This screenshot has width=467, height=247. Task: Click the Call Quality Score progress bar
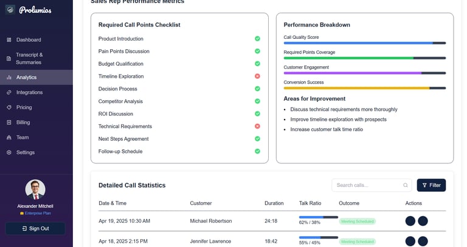365,43
